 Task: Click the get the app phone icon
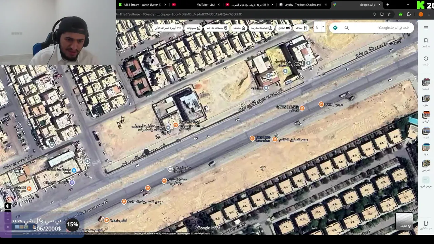[426, 223]
